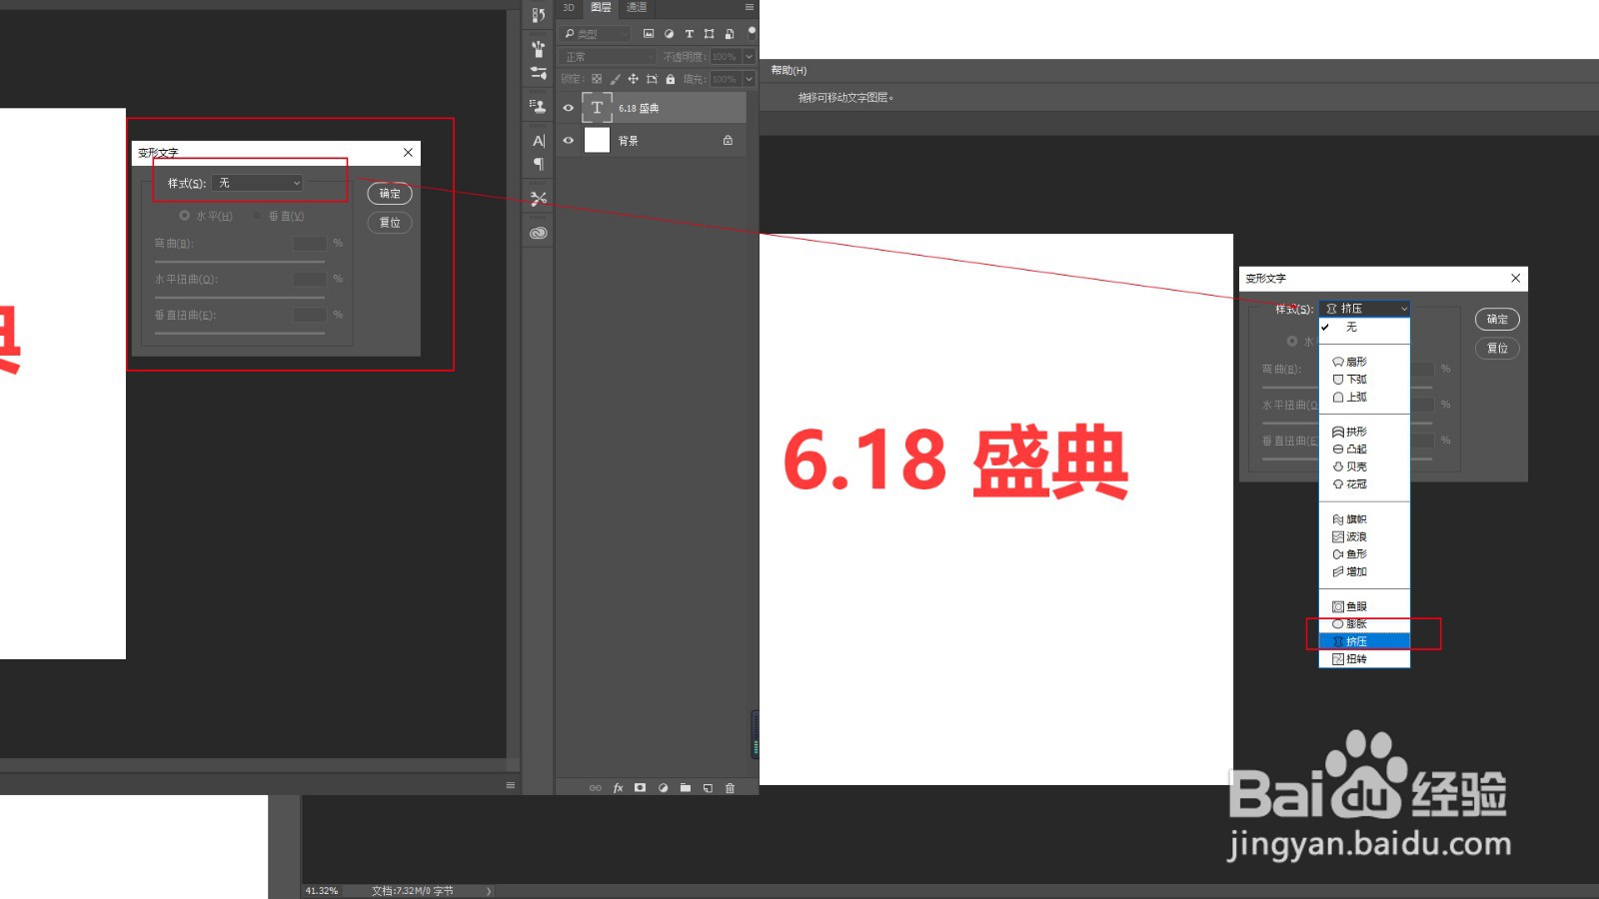Toggle visibility of the 6.18 盛典 text layer
Viewport: 1599px width, 899px height.
(x=568, y=107)
